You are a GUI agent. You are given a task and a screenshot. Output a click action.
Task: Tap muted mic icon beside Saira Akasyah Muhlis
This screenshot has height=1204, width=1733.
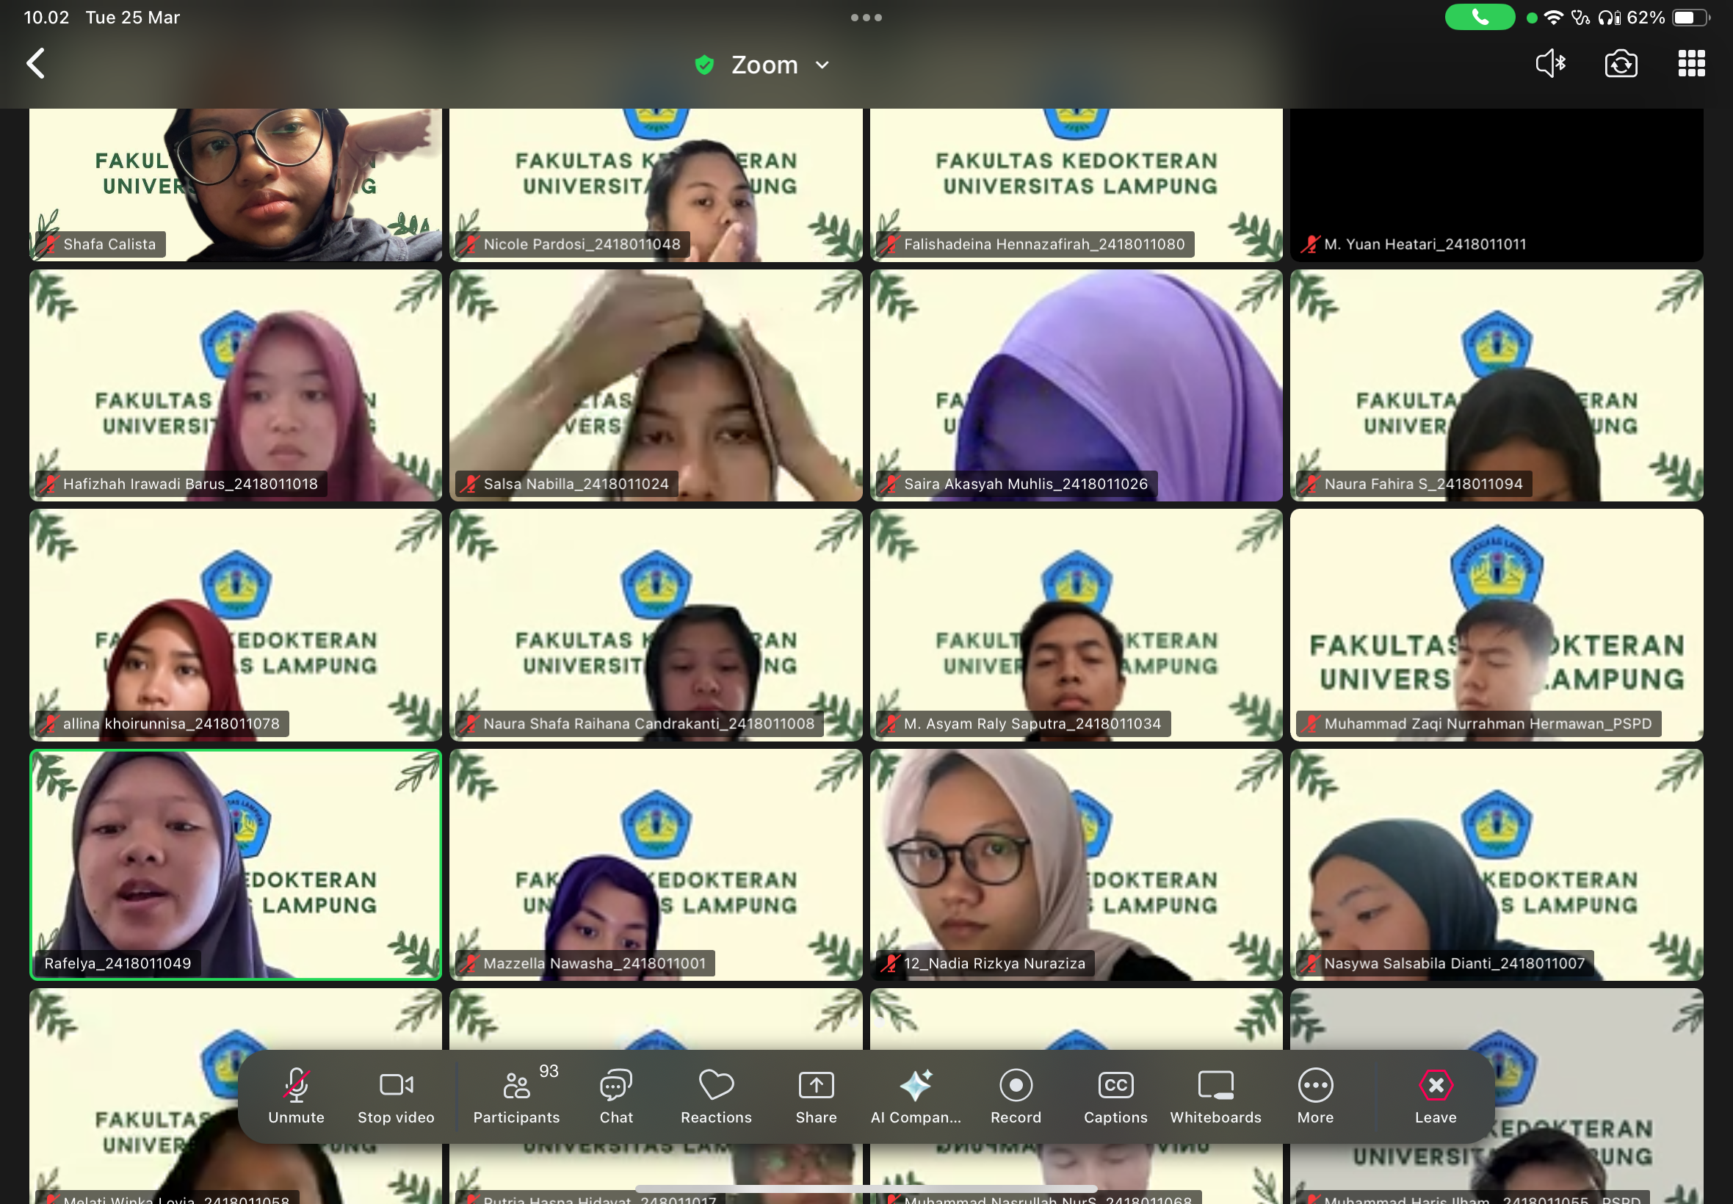pos(889,485)
